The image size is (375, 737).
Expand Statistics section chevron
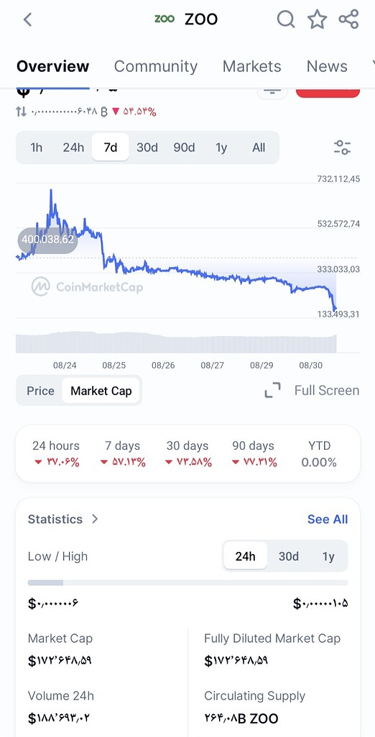point(95,519)
